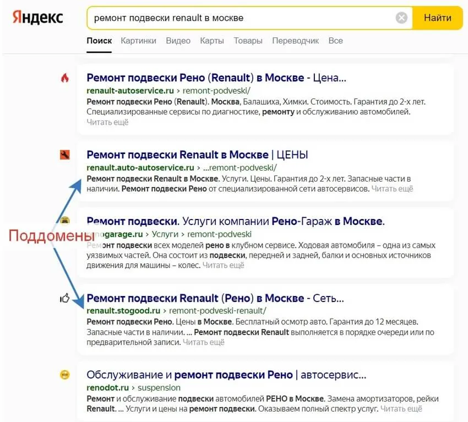The height and width of the screenshot is (422, 468).
Task: Click the yellow favicon next to renodot.ru result
Action: click(x=65, y=375)
